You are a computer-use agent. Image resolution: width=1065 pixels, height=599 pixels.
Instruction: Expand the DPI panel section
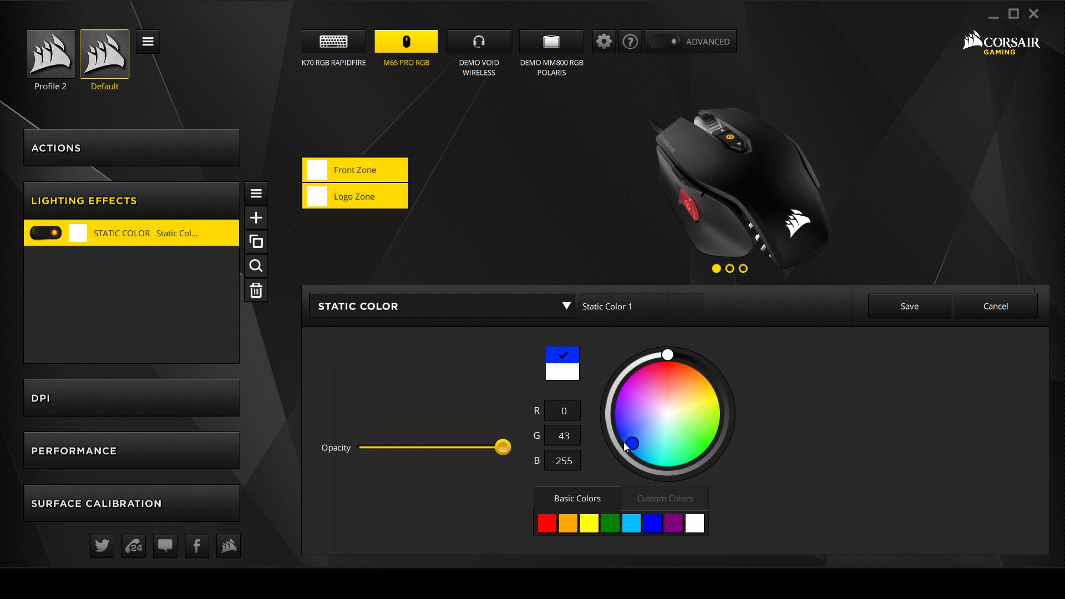[x=131, y=398]
